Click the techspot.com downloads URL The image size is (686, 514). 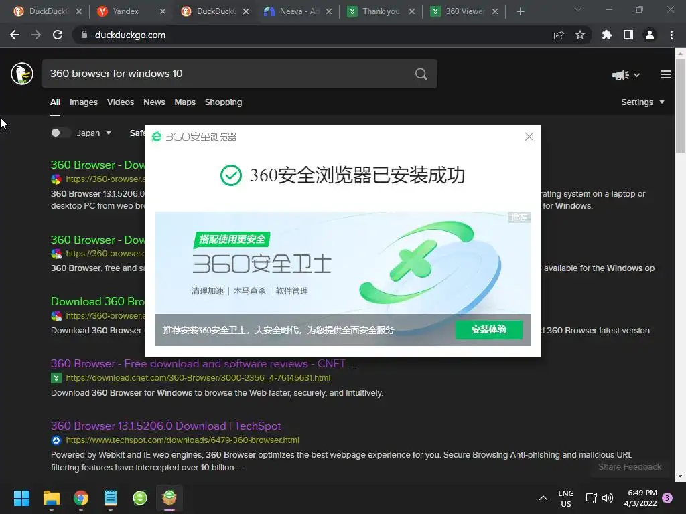coord(182,440)
